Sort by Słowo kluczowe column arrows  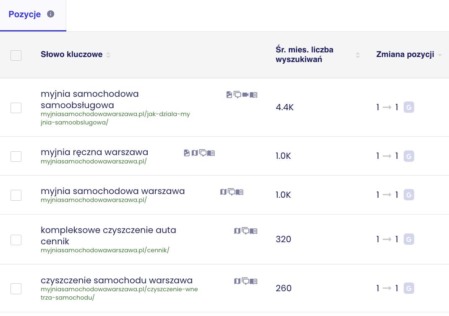(x=108, y=55)
